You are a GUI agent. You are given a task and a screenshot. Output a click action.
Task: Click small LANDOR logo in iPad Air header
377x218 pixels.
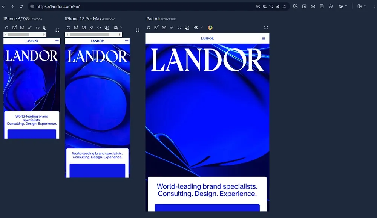207,38
